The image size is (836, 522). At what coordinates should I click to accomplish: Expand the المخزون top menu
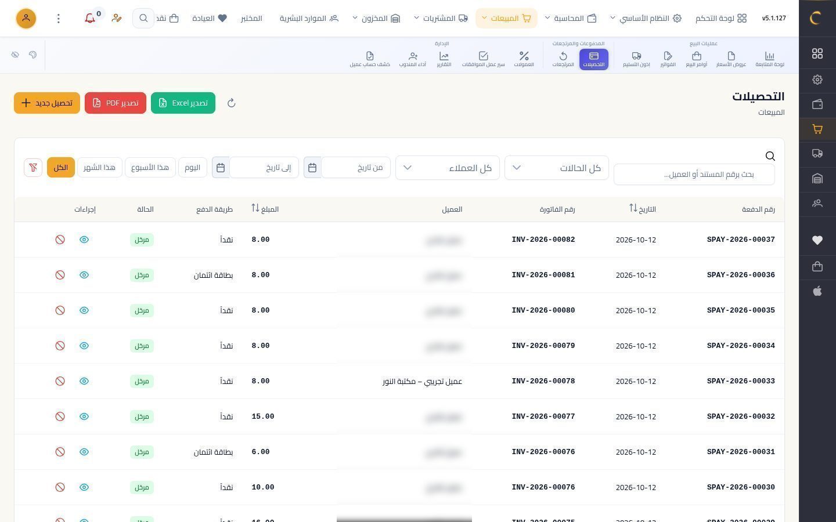pos(376,19)
